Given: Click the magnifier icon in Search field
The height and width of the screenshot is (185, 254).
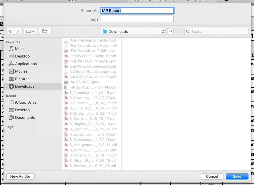Looking at the screenshot, I should (188, 31).
